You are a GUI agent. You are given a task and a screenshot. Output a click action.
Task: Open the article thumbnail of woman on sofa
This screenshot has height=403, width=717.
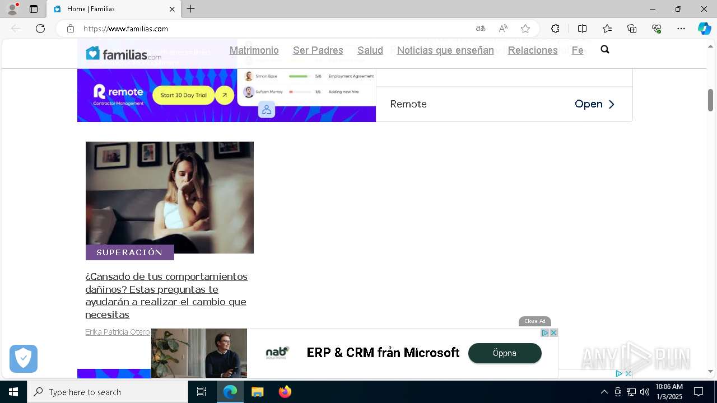(x=169, y=197)
